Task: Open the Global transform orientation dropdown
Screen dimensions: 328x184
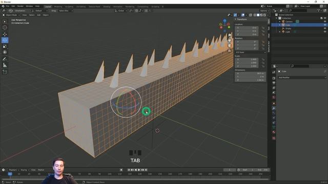Action: 121,11
